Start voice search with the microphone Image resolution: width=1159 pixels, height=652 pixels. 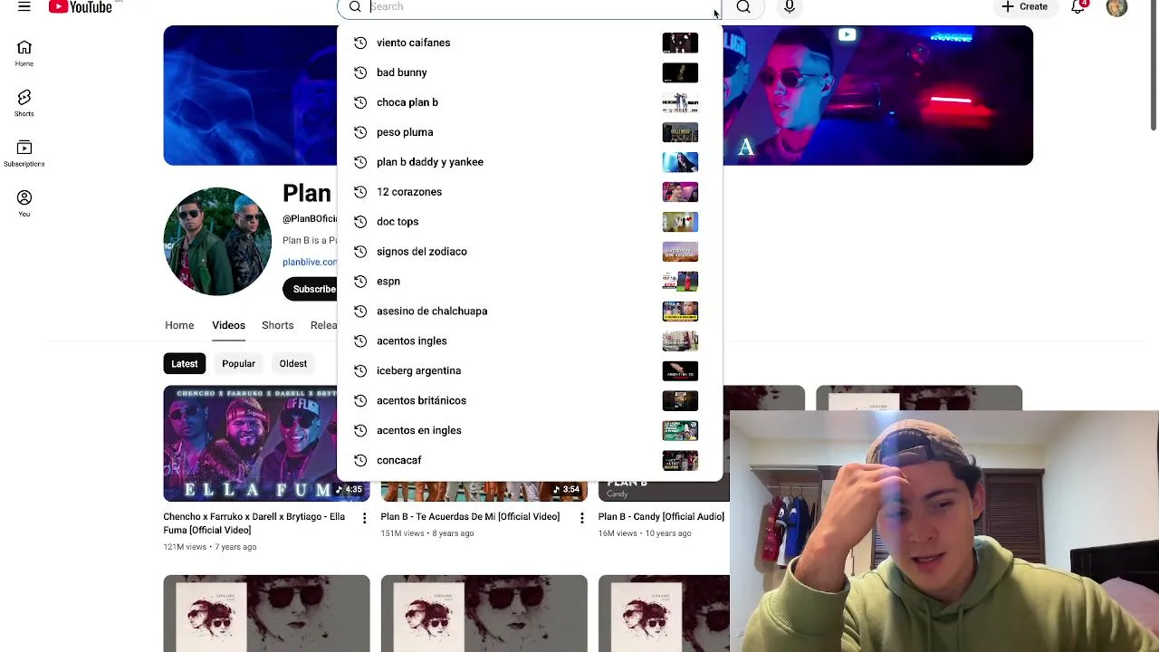coord(790,7)
